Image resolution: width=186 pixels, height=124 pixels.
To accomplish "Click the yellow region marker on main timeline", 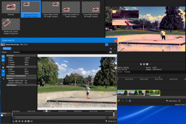I will click(x=160, y=77).
